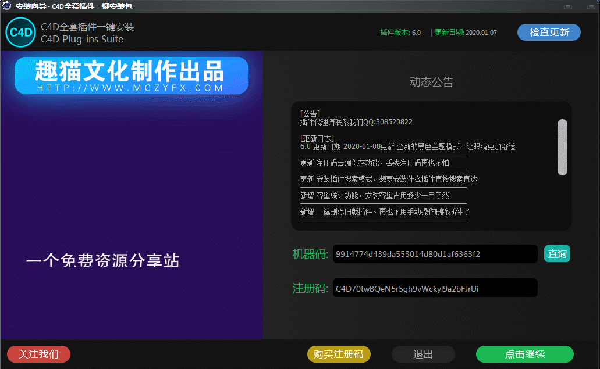The height and width of the screenshot is (369, 600).
Task: Click the 检查更新 button
Action: (x=549, y=33)
